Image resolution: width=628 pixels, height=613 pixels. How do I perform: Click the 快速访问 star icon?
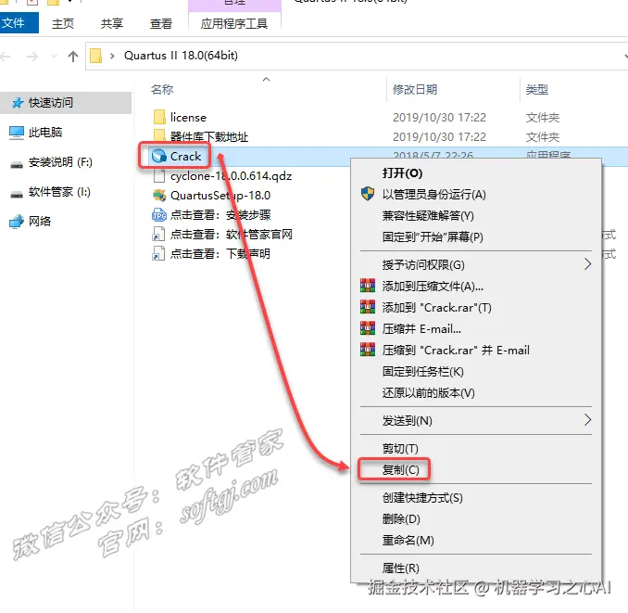17,103
